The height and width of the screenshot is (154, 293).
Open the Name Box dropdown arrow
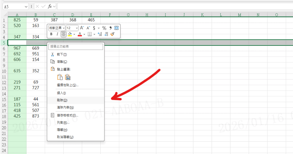(26, 6)
